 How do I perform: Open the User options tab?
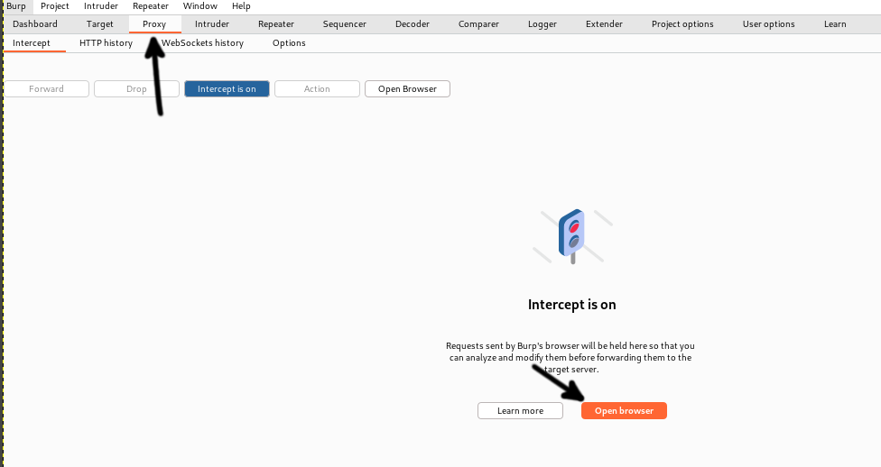(769, 24)
